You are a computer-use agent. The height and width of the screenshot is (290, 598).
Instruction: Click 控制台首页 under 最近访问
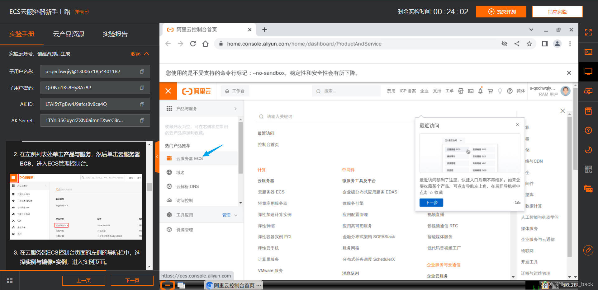tap(268, 145)
